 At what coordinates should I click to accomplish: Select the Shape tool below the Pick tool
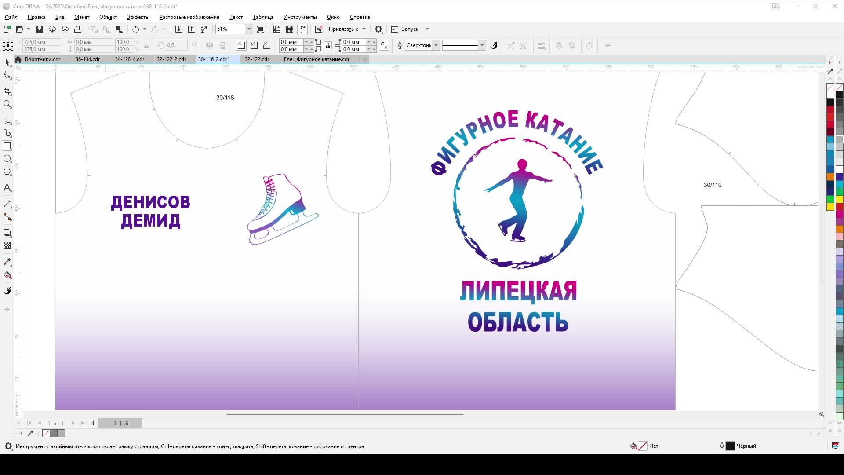coord(7,76)
